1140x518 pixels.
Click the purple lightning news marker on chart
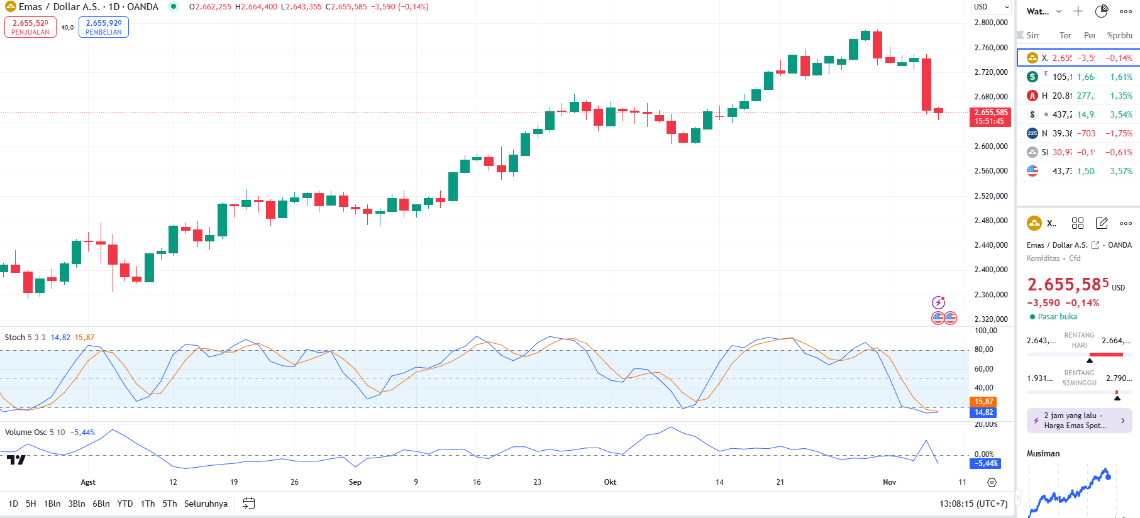click(x=938, y=302)
